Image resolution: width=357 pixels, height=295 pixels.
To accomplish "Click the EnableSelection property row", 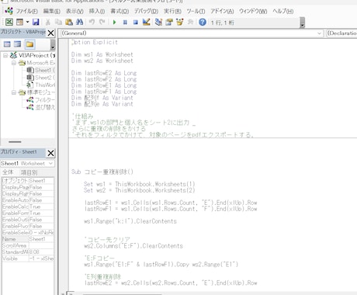I will point(28,232).
